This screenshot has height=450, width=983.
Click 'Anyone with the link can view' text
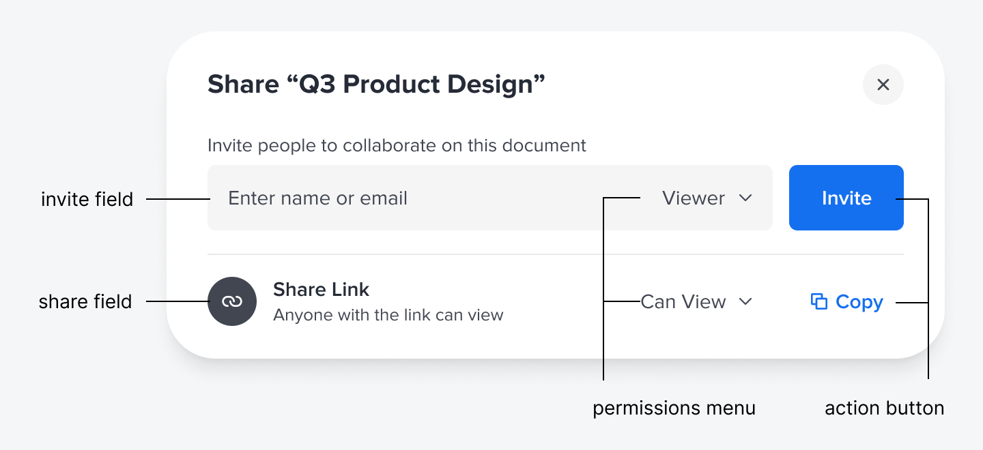388,315
